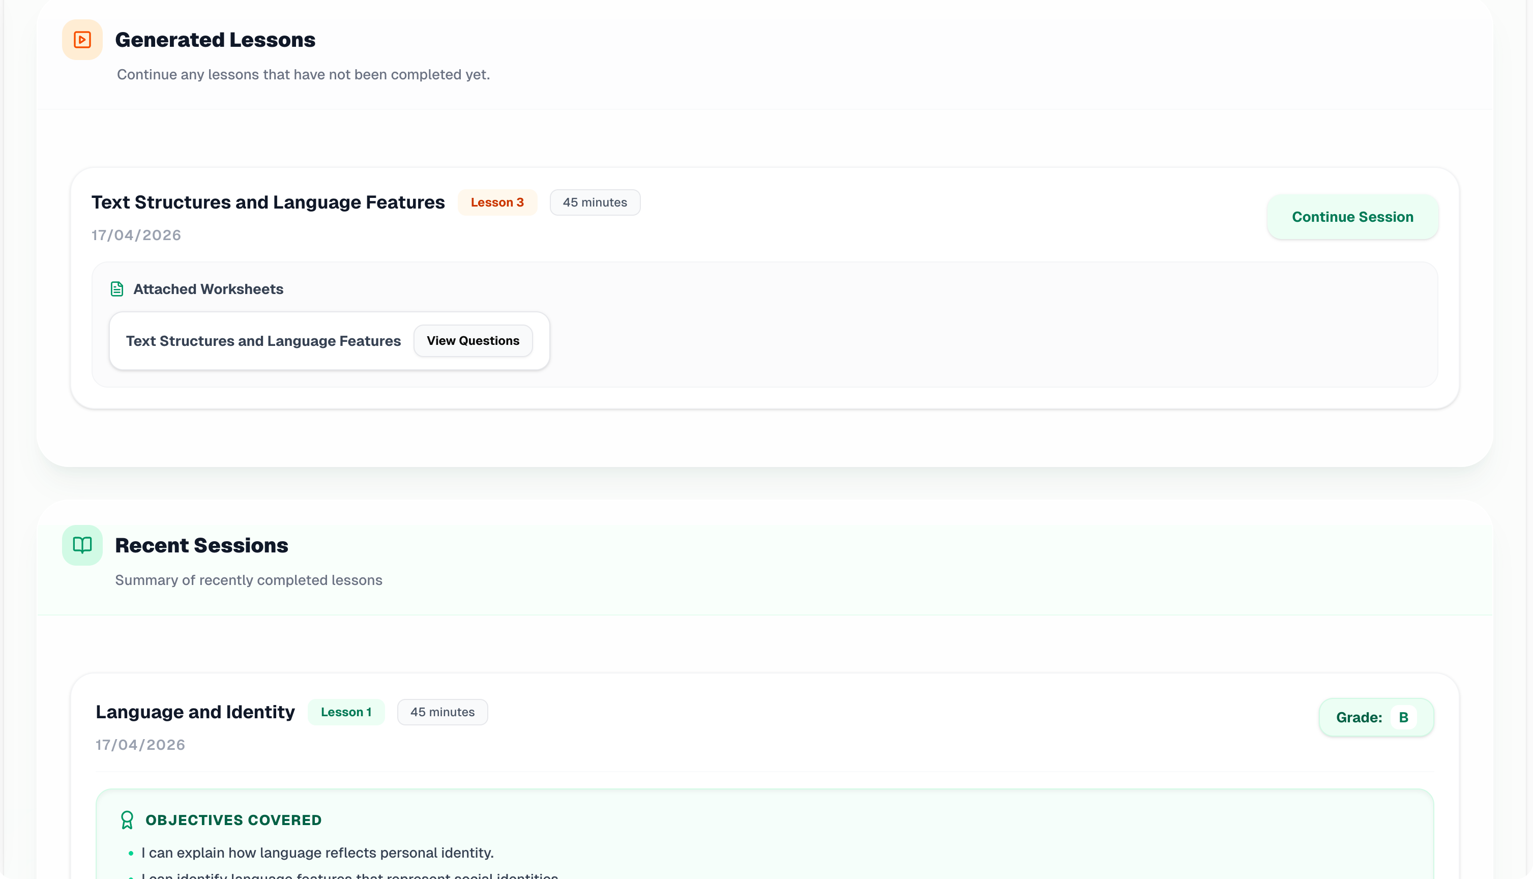This screenshot has width=1533, height=879.
Task: Click the Recent Sessions book icon
Action: (x=82, y=545)
